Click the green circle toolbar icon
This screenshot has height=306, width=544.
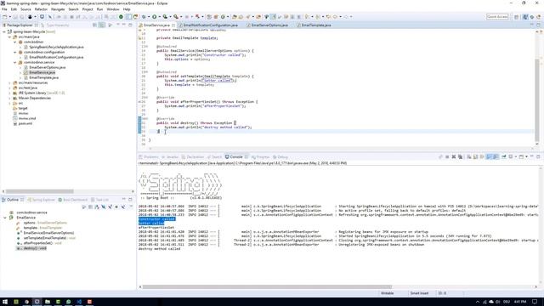click(x=121, y=17)
